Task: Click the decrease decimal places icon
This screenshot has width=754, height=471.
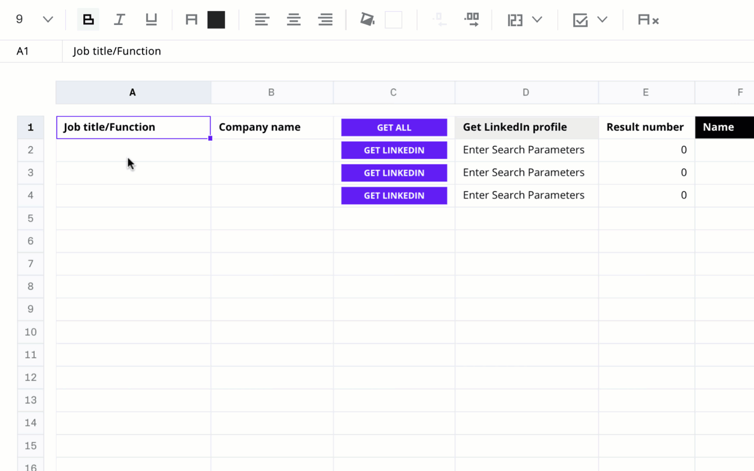Action: point(440,20)
